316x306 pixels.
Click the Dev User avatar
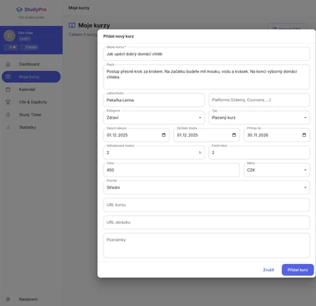(x=9, y=36)
